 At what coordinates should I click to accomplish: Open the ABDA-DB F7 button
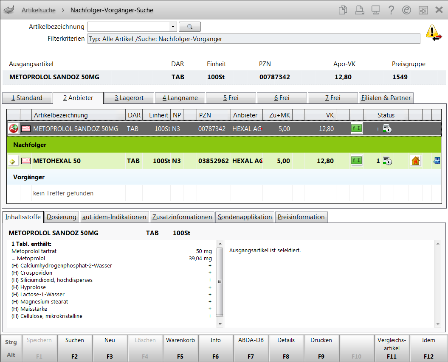[x=251, y=348]
